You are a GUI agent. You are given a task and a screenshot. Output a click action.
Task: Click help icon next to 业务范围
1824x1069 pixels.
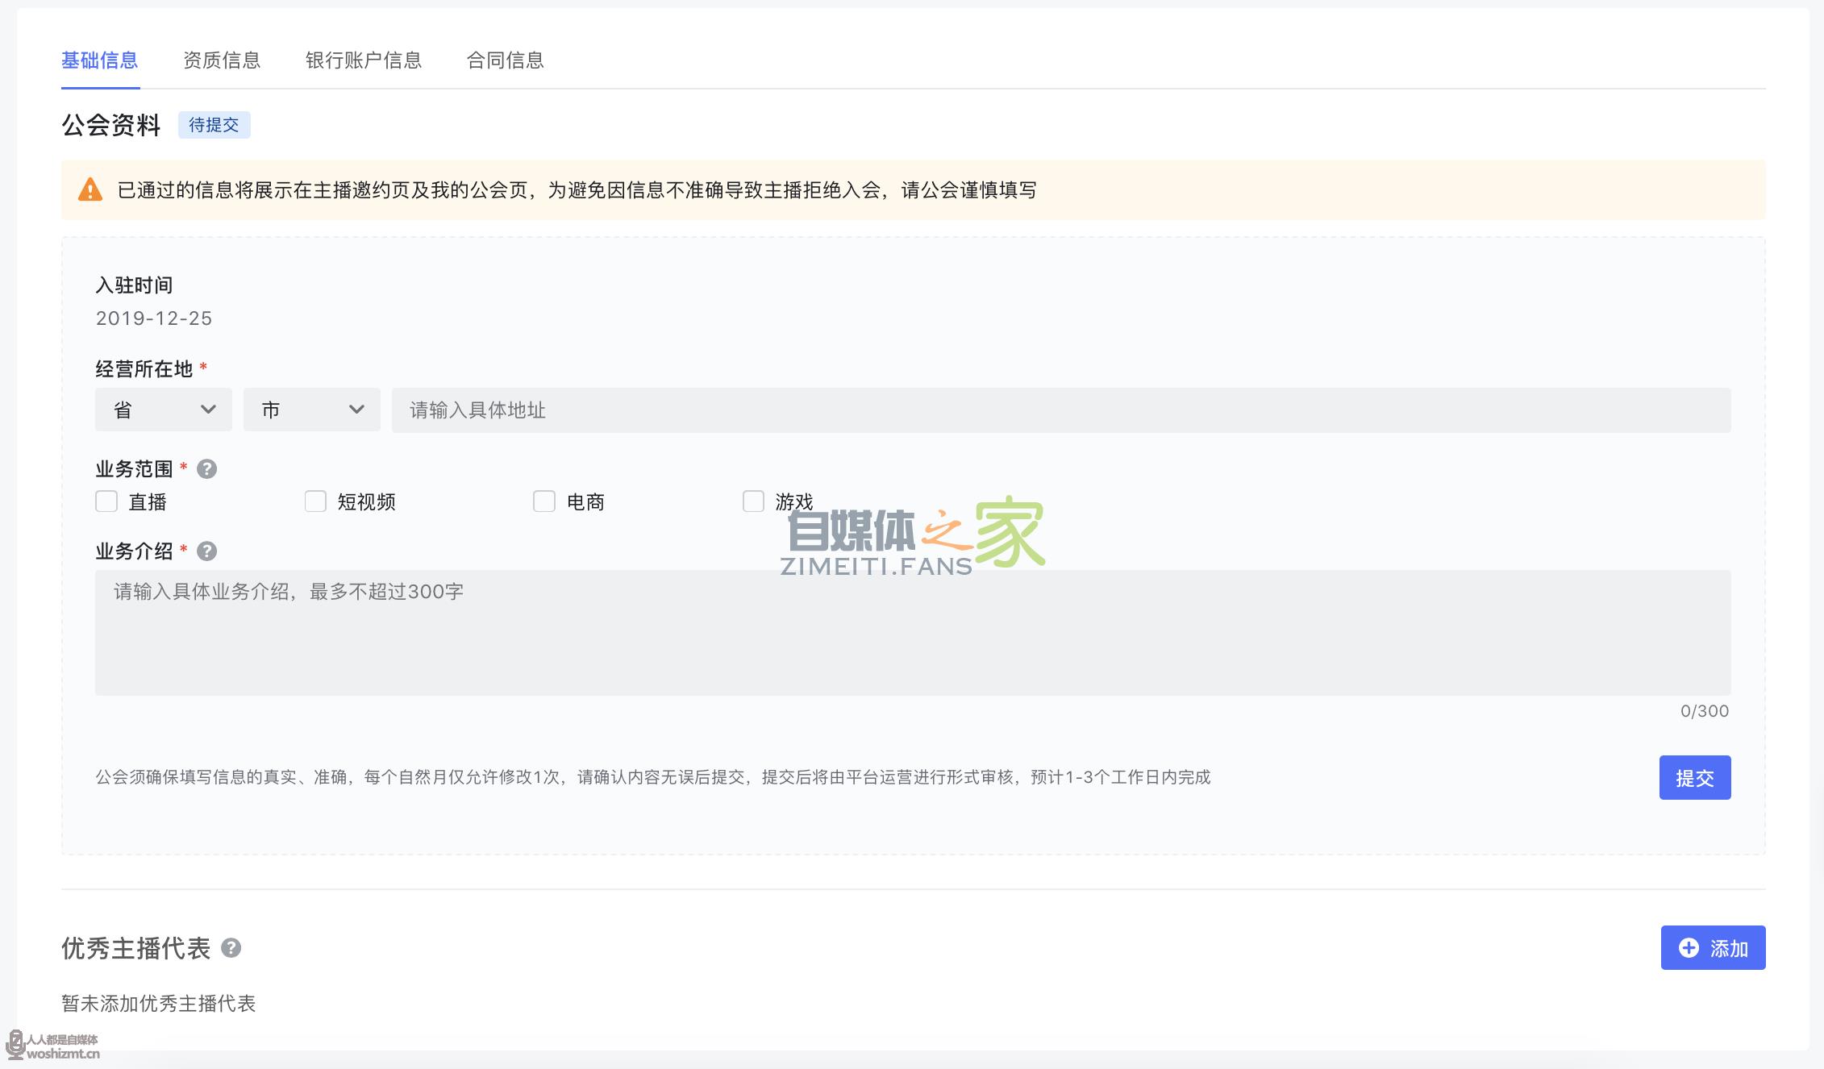206,469
